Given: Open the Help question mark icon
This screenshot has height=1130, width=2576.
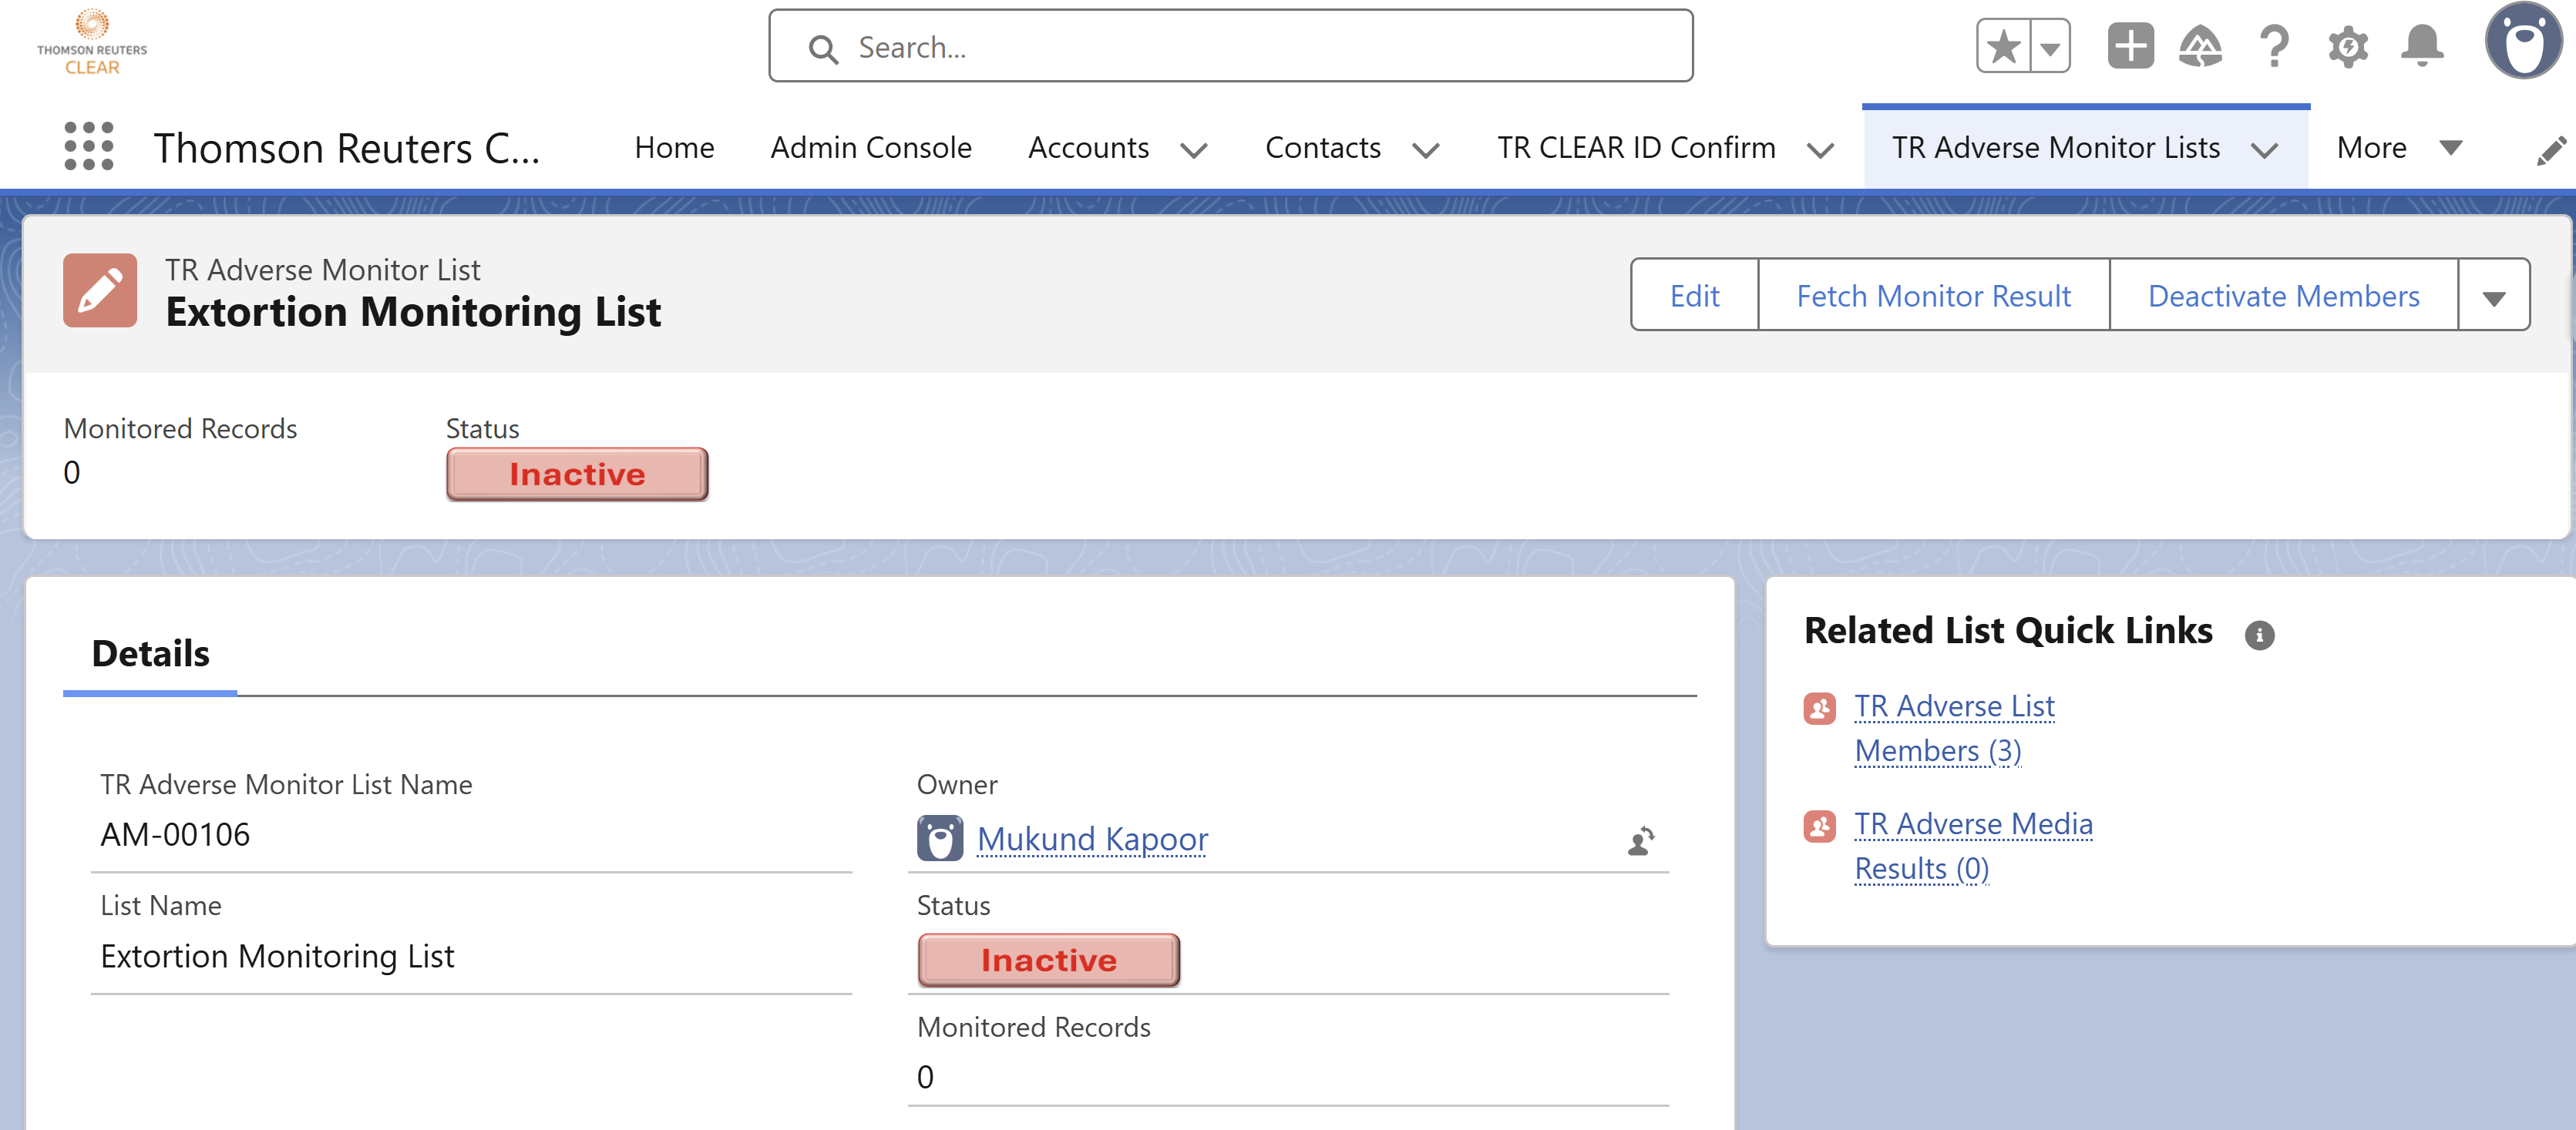Looking at the screenshot, I should [x=2274, y=46].
